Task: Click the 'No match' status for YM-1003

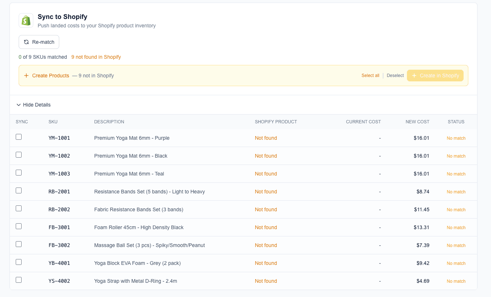Action: 456,174
